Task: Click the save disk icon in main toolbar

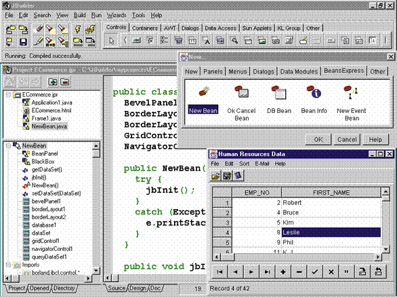Action: [x=23, y=42]
